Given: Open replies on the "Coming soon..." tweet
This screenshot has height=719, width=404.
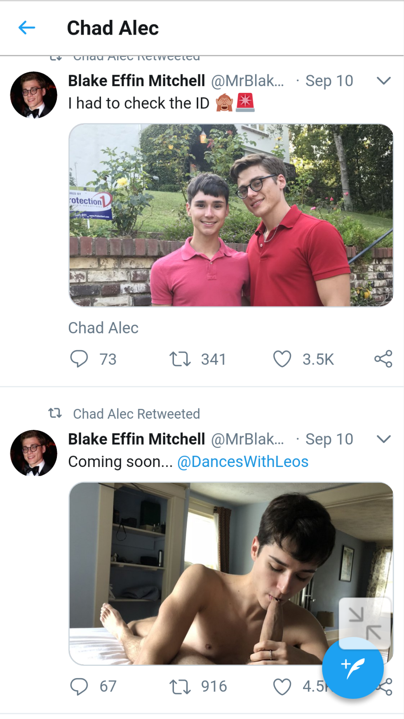Looking at the screenshot, I should tap(79, 686).
